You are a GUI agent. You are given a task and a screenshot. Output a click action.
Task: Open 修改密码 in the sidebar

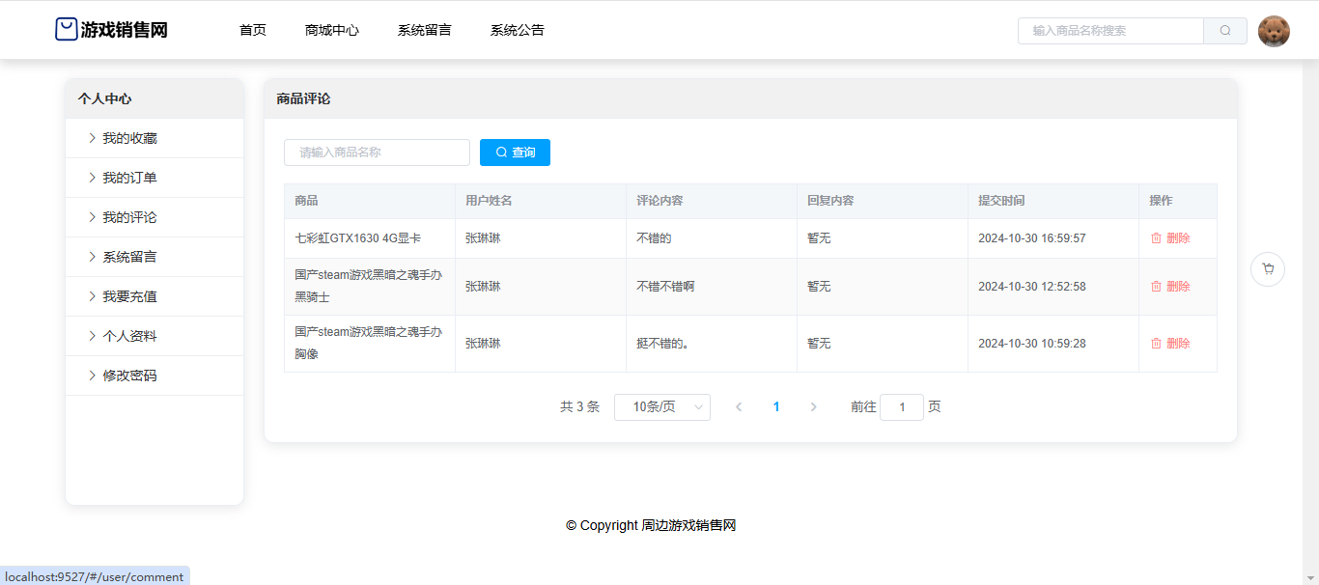129,376
